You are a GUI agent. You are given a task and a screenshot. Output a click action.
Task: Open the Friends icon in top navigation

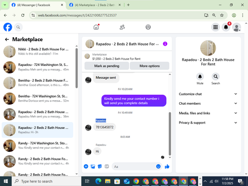[x=122, y=27]
